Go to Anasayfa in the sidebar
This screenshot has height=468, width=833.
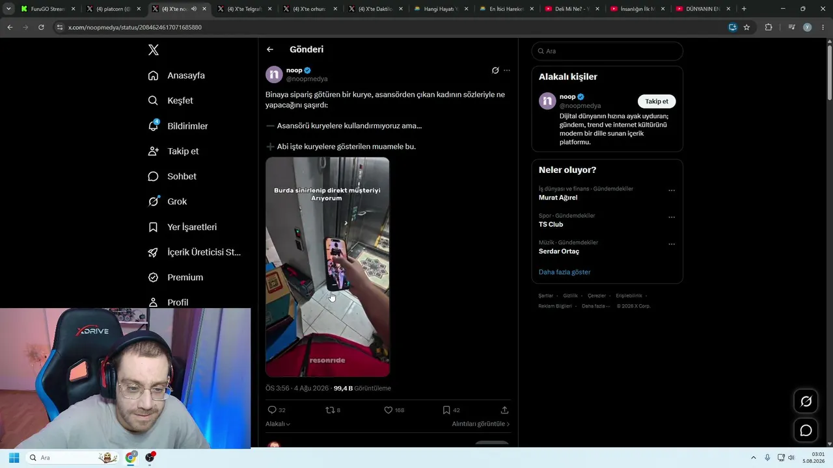click(x=176, y=75)
